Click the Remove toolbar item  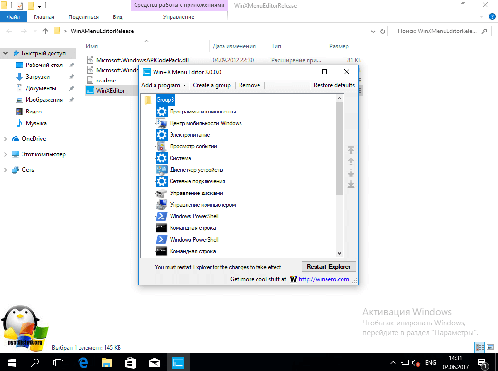tap(249, 85)
